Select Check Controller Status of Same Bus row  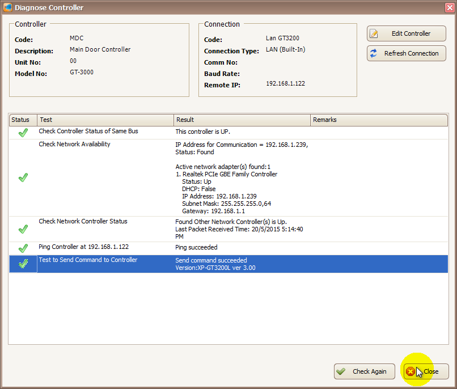click(x=88, y=131)
